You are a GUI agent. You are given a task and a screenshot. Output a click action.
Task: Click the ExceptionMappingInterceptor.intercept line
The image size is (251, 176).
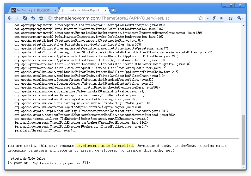[x=108, y=33]
